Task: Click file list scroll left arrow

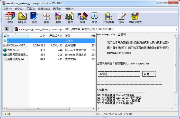Action: (4, 108)
